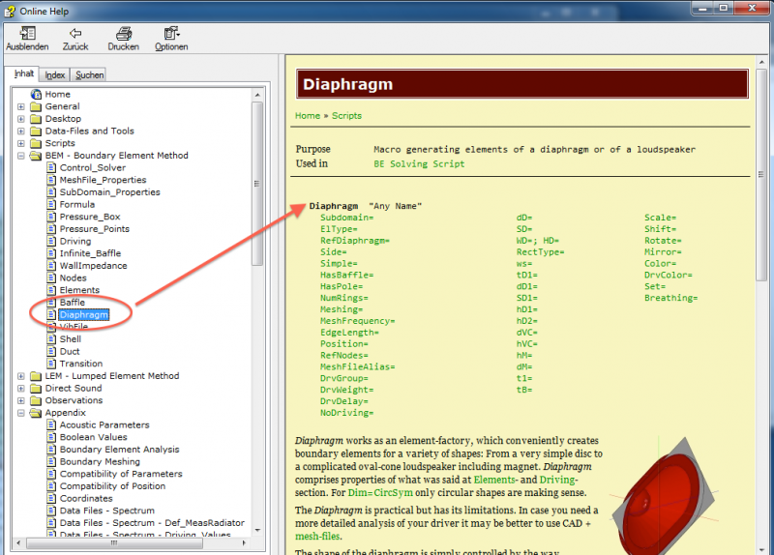Expand the General tree node

pos(21,106)
